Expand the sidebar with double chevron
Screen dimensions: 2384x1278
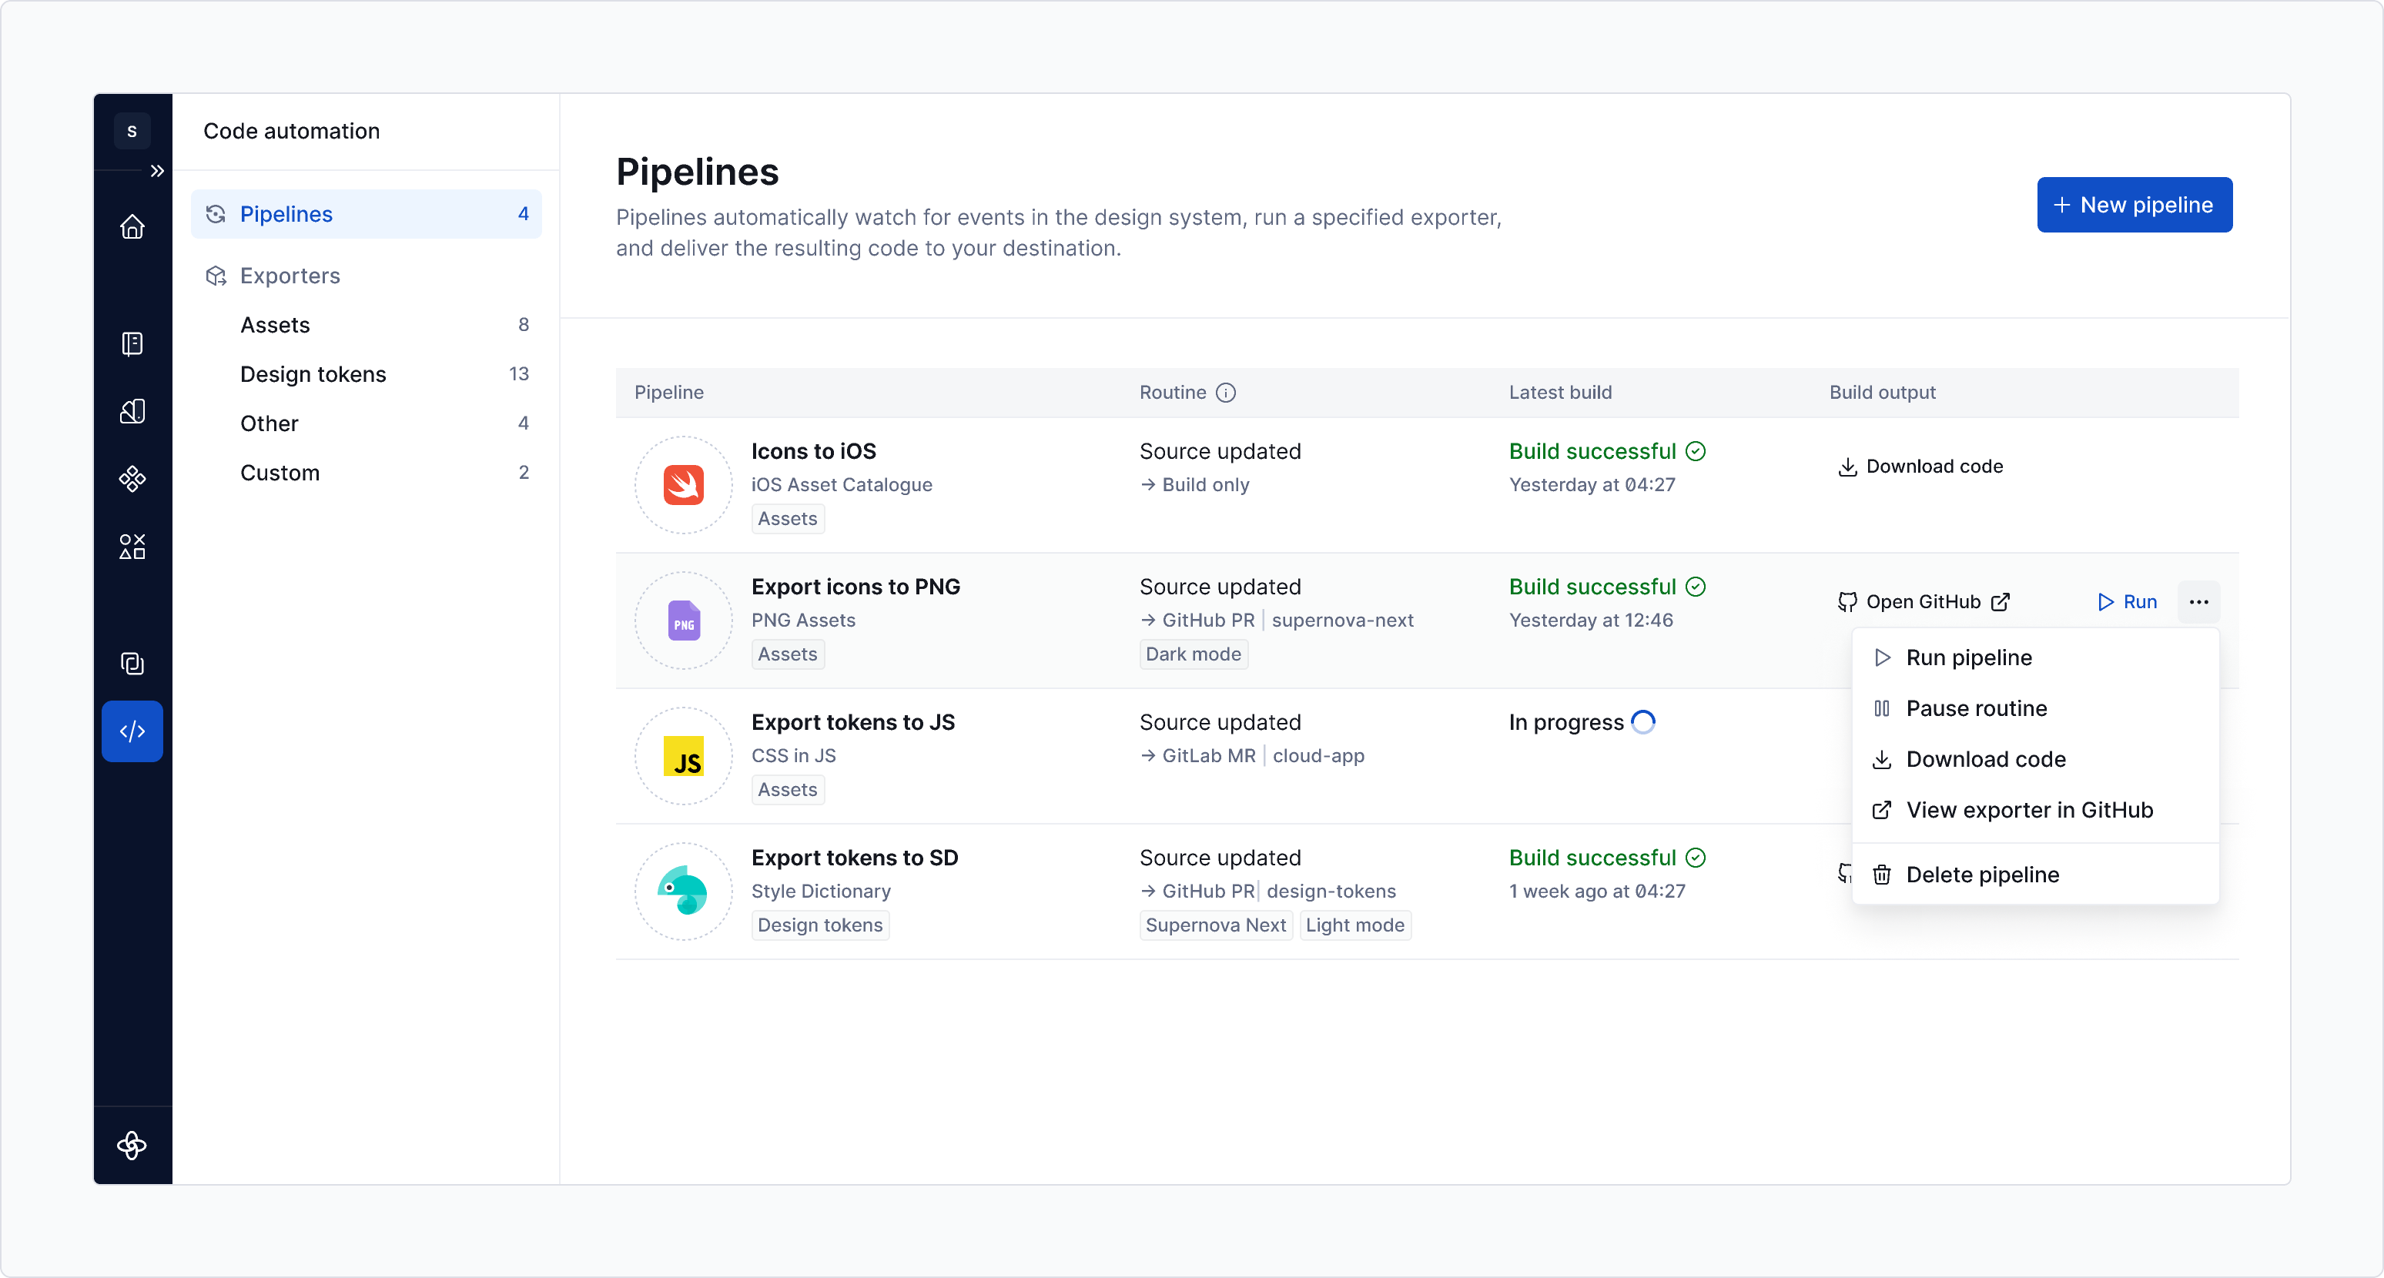157,171
